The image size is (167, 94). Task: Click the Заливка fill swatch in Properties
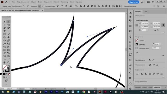tap(137, 40)
